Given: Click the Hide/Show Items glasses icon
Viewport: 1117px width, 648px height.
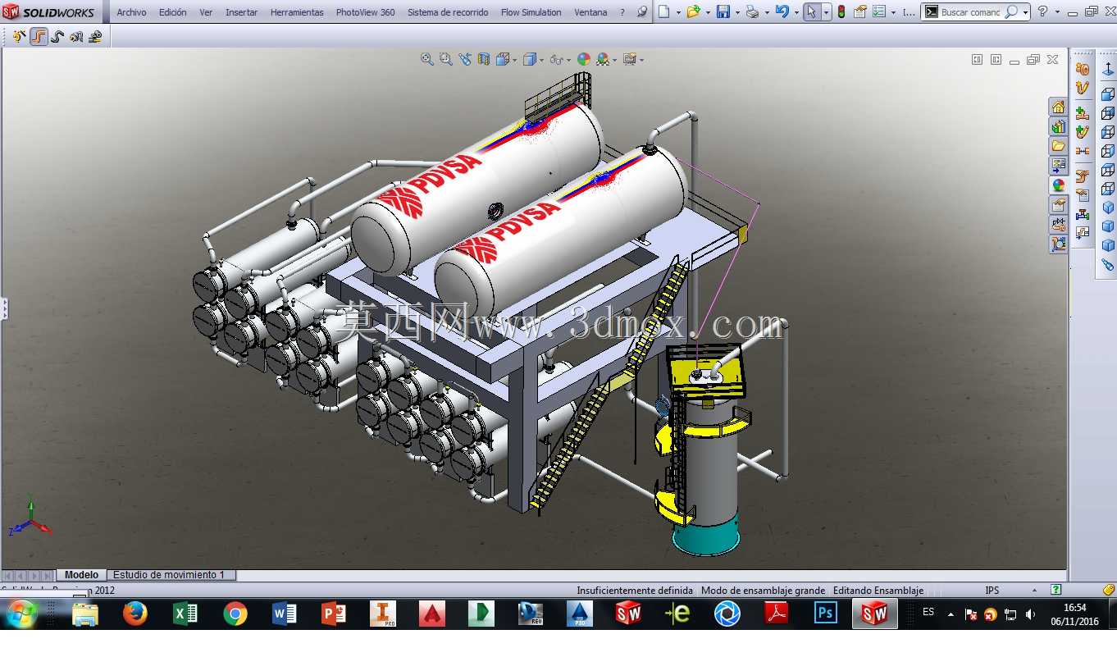Looking at the screenshot, I should [556, 59].
